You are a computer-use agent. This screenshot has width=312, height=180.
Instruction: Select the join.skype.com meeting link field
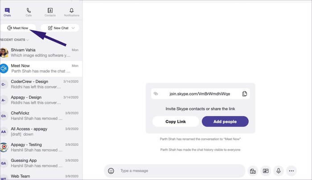pos(200,94)
